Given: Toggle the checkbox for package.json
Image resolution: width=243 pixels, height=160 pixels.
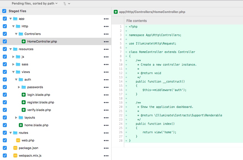Looking at the screenshot, I should 5,148.
